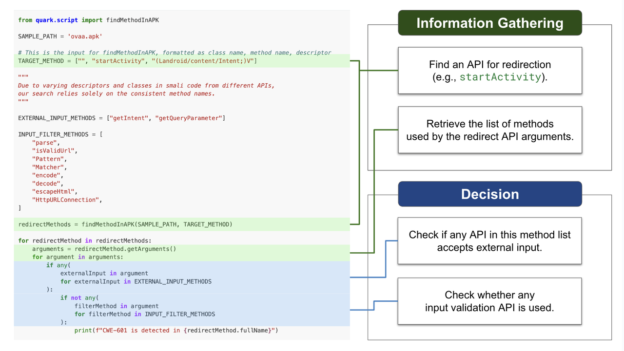
Task: Click the "encode" list entry
Action: [x=48, y=175]
